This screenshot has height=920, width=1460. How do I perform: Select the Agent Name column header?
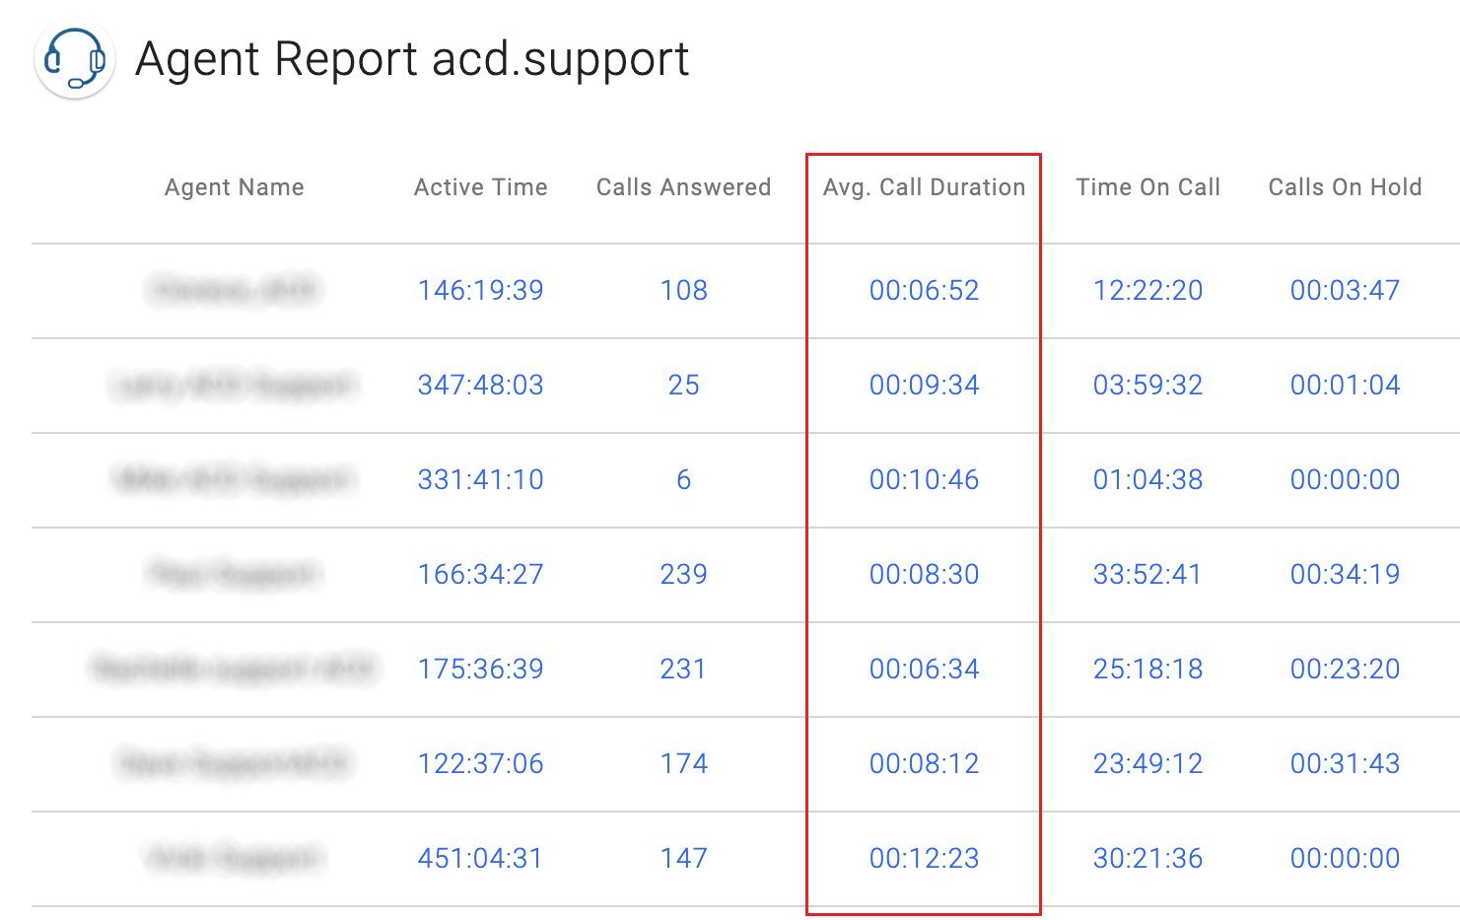tap(234, 186)
